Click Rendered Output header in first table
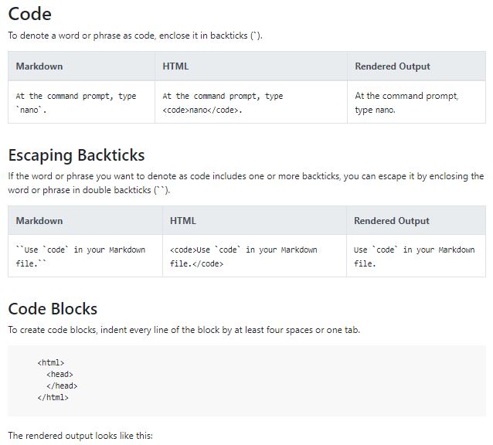Screen dimensions: 493x445 [x=393, y=66]
